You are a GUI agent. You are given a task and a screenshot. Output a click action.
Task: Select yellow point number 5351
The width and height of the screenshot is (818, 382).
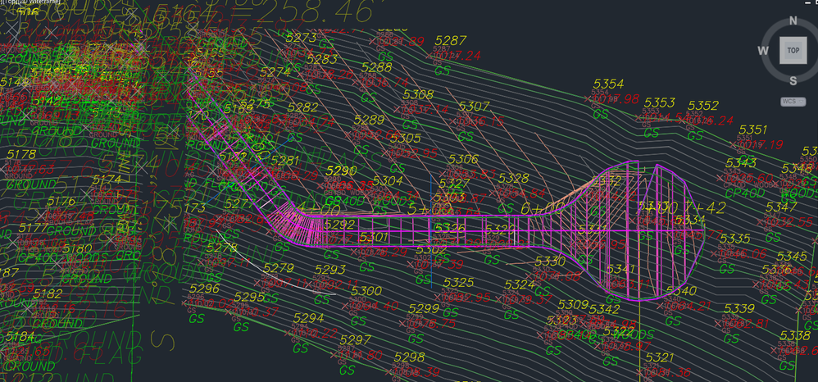point(753,130)
